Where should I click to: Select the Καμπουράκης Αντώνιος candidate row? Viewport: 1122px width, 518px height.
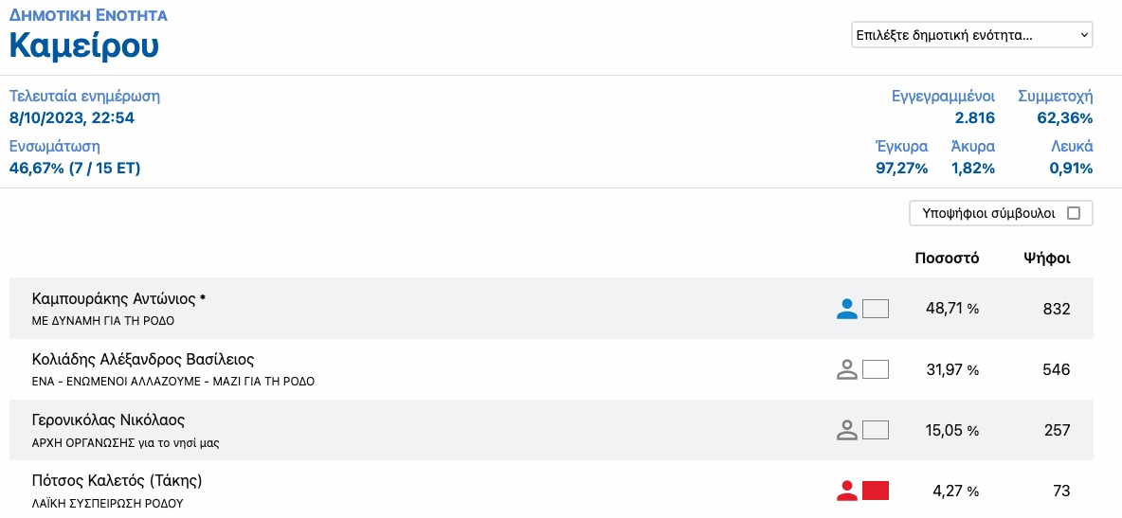point(551,309)
